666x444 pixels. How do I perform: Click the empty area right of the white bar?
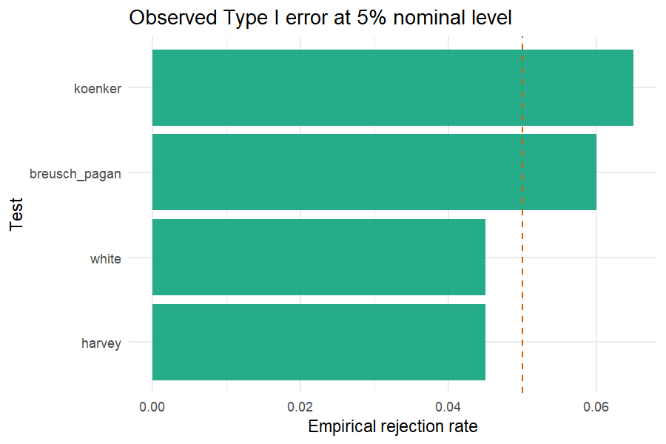pyautogui.click(x=571, y=257)
